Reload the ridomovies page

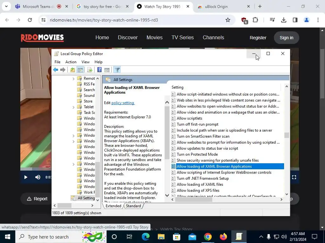click(x=30, y=20)
